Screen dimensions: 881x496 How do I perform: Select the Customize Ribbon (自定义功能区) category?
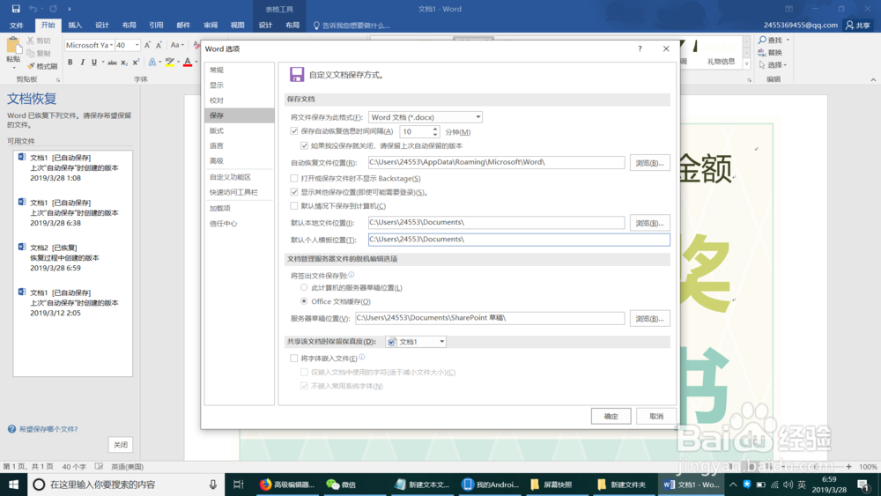pos(240,177)
